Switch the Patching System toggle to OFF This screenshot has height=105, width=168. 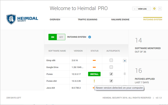[x=61, y=37]
